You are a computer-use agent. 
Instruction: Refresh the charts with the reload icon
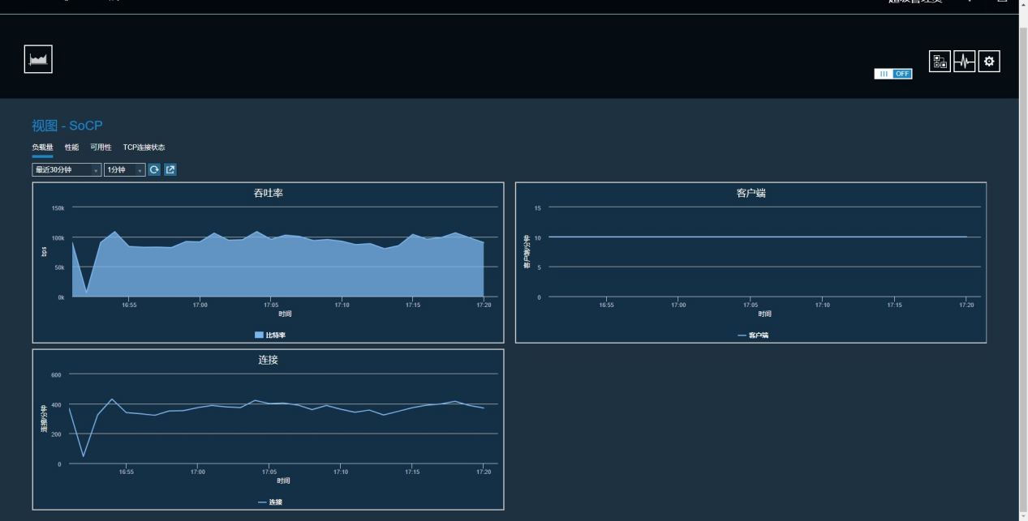coord(154,170)
